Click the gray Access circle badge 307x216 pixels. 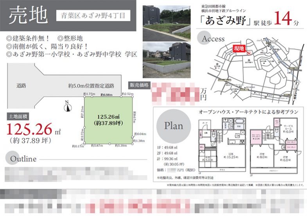point(212,39)
